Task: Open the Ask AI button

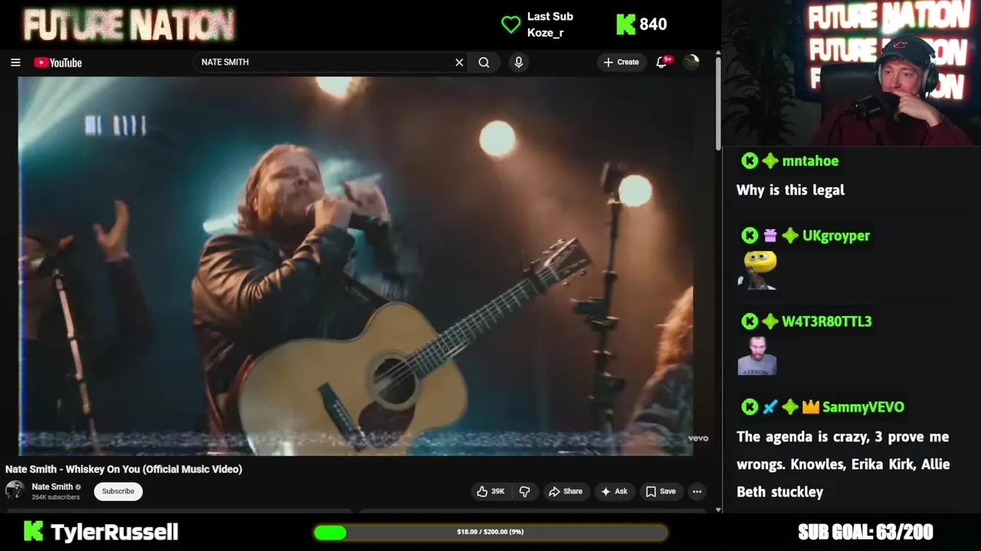Action: click(x=615, y=491)
